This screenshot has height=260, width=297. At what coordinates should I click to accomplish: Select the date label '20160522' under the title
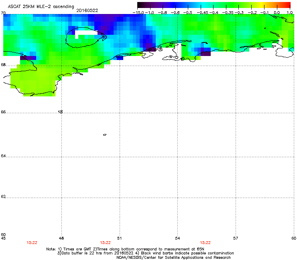pyautogui.click(x=87, y=10)
